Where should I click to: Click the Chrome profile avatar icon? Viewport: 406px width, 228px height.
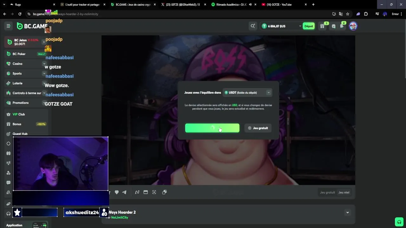tap(385, 14)
